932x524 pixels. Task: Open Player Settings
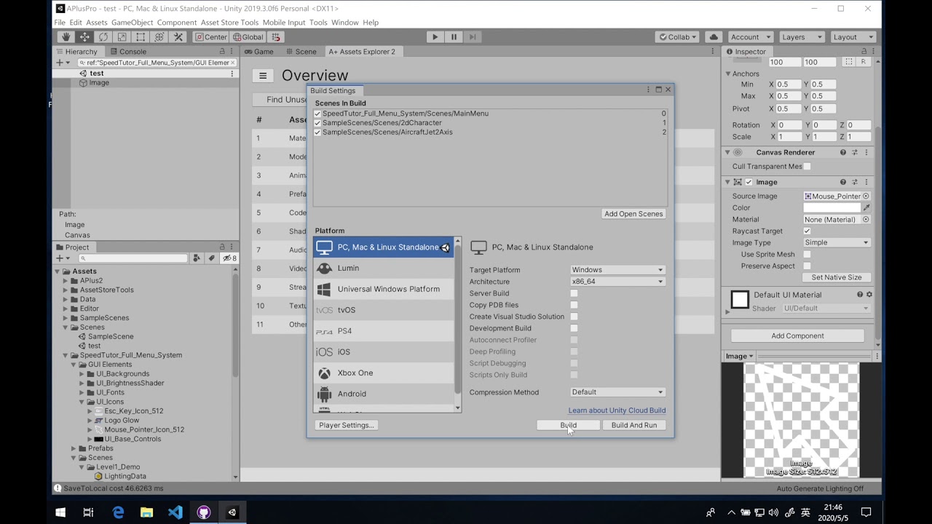point(346,425)
